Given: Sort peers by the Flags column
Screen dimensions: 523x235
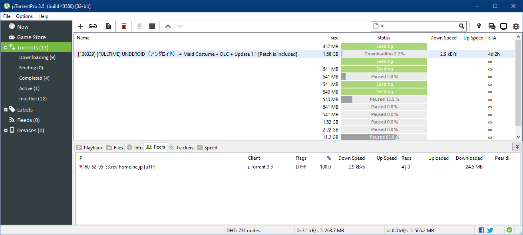Looking at the screenshot, I should point(303,158).
